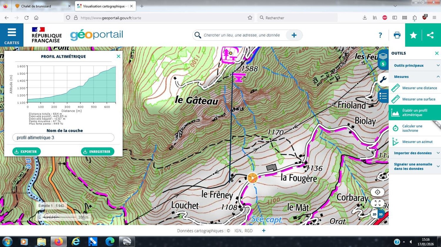Screen dimensions: 441x247
Task: Choose Mesurer un azimut tool
Action: click(x=415, y=142)
